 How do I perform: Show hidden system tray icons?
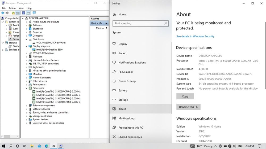coord(216,146)
